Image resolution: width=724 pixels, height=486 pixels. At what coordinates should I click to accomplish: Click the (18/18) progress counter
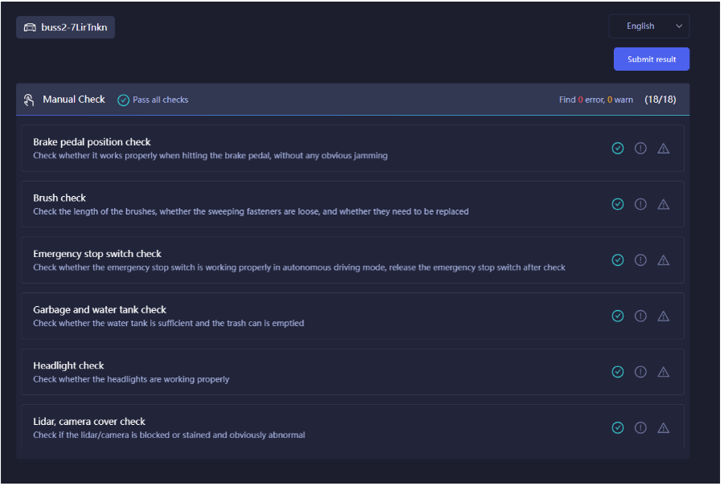click(661, 100)
